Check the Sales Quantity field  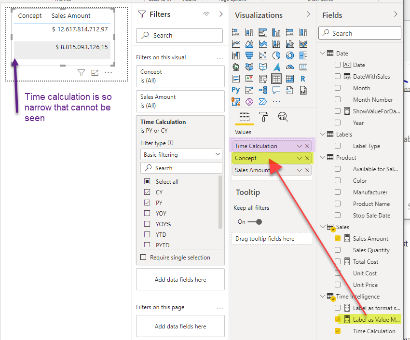click(x=338, y=250)
